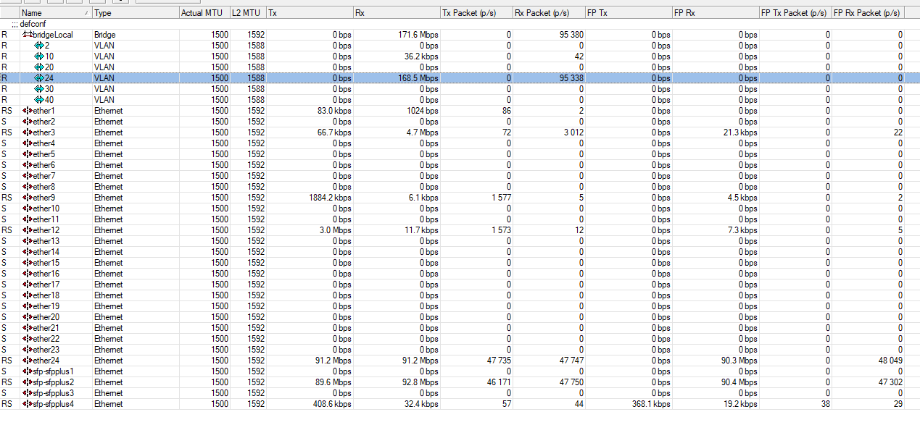Click the ether9 ethernet icon
This screenshot has width=920, height=425.
28,198
